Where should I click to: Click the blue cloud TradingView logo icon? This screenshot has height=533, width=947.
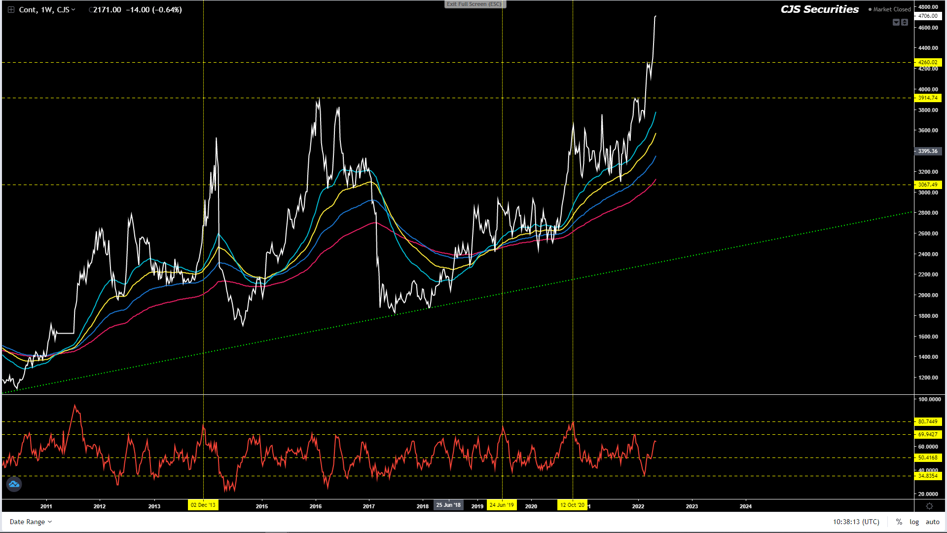pos(14,484)
